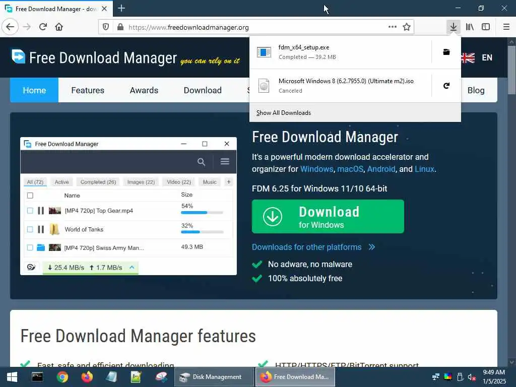Select the Active filter tab
Viewport: 516px width, 387px height.
pos(61,182)
